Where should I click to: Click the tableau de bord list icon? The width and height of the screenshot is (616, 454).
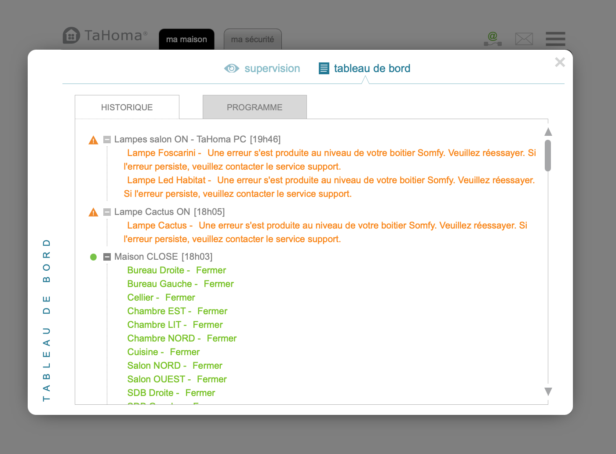324,69
